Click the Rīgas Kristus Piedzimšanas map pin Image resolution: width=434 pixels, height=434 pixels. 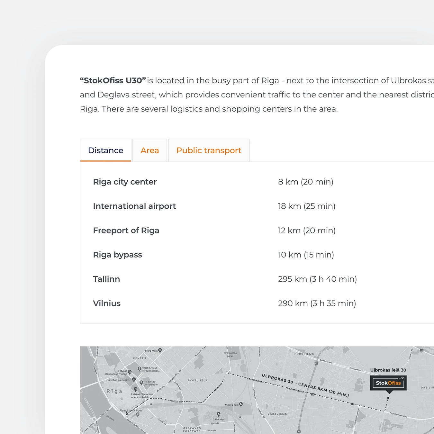pos(140,369)
